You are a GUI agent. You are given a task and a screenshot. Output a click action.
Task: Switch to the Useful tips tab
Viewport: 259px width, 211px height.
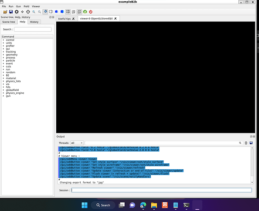click(x=64, y=19)
